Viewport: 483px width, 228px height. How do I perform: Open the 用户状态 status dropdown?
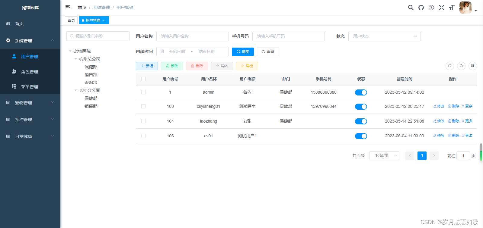(385, 36)
